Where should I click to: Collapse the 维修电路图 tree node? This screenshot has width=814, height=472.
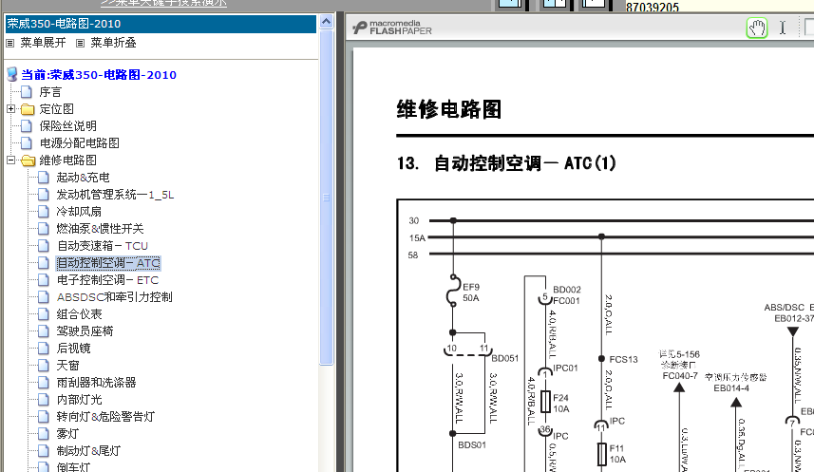(10, 160)
